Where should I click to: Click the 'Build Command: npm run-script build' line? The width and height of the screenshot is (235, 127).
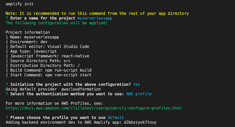click(51, 70)
